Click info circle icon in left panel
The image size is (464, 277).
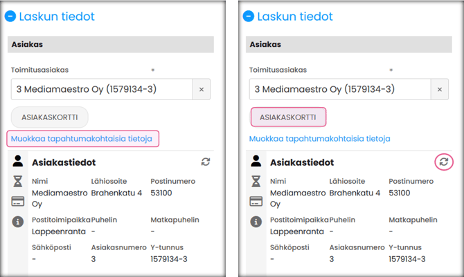(18, 221)
